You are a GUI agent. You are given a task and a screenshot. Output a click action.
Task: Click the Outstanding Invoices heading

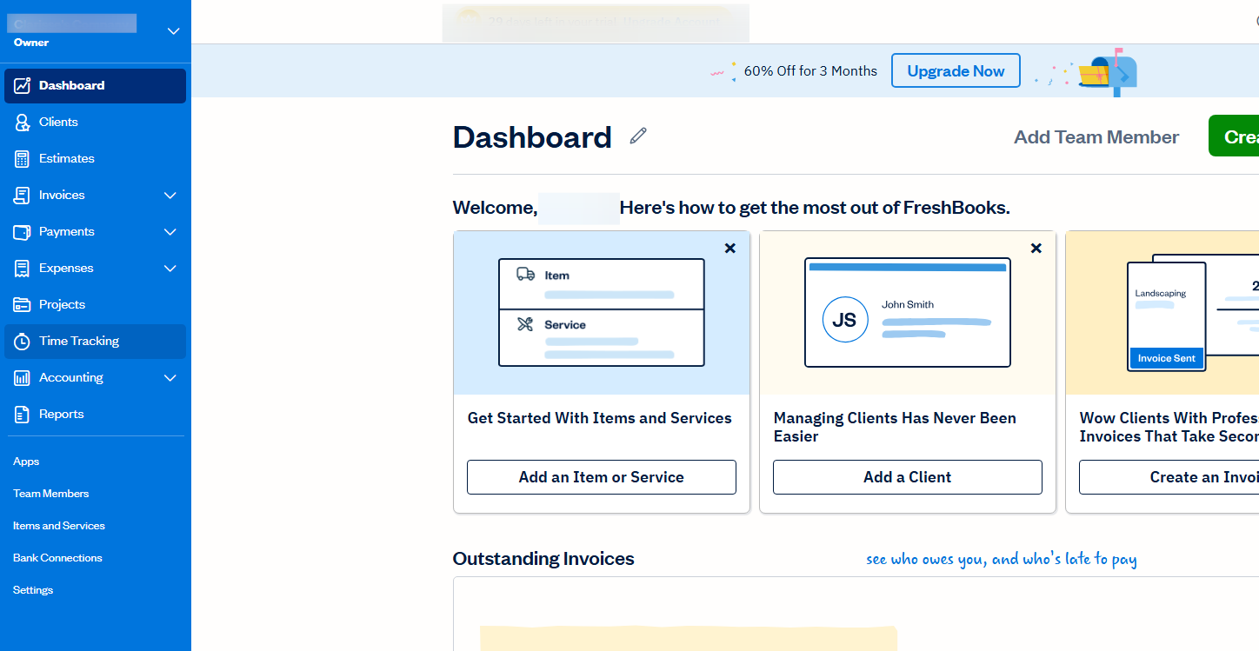[543, 559]
